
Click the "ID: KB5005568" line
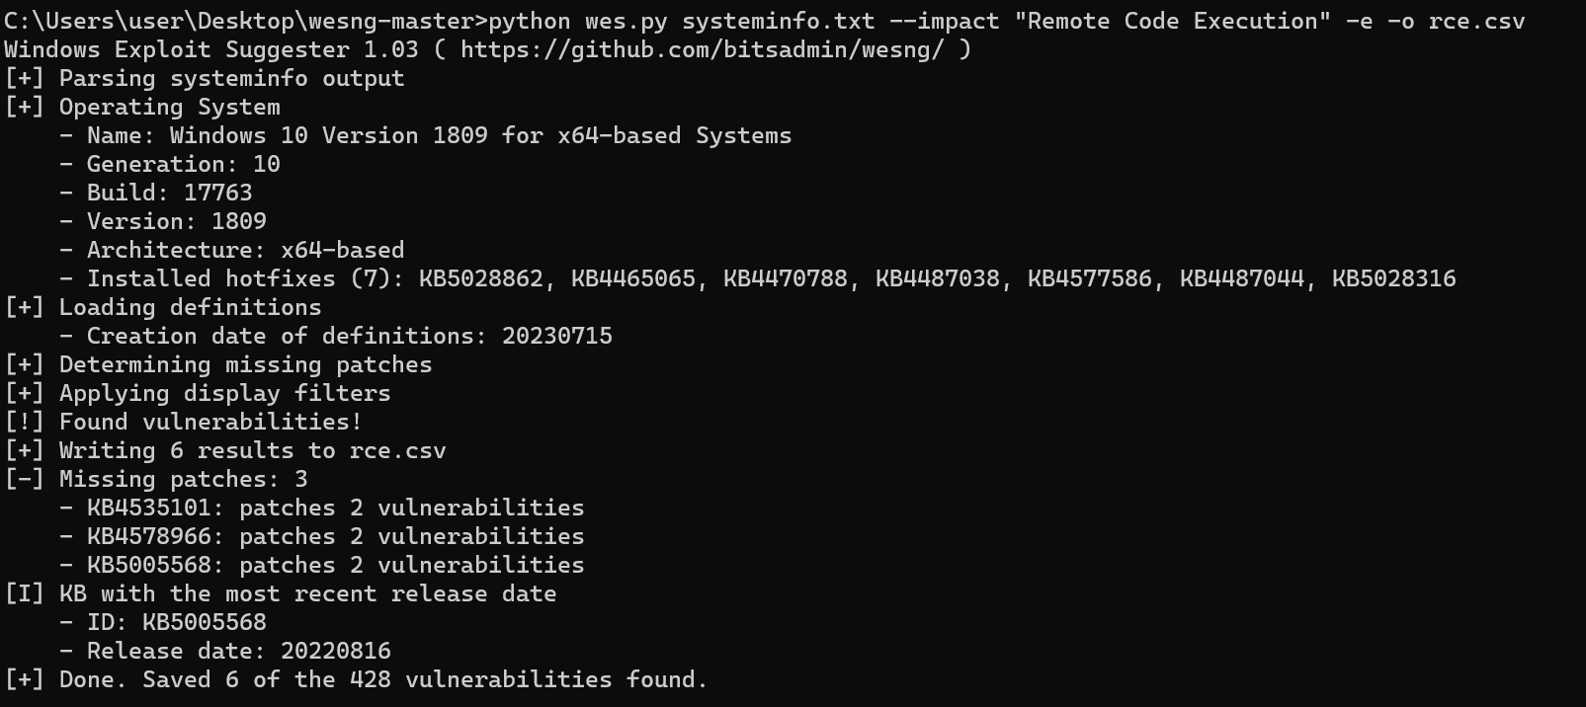(x=177, y=622)
